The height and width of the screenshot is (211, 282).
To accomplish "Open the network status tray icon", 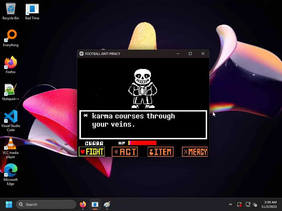I will [248, 204].
